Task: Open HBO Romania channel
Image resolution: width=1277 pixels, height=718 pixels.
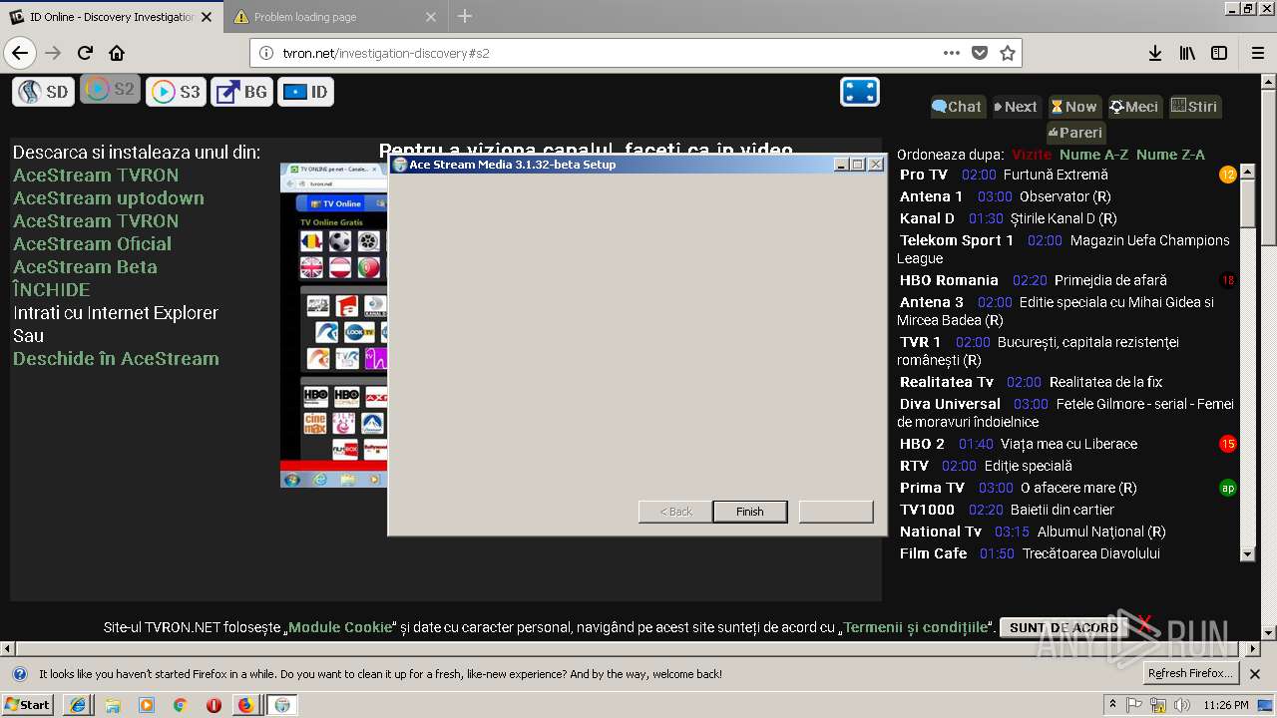Action: coord(949,280)
